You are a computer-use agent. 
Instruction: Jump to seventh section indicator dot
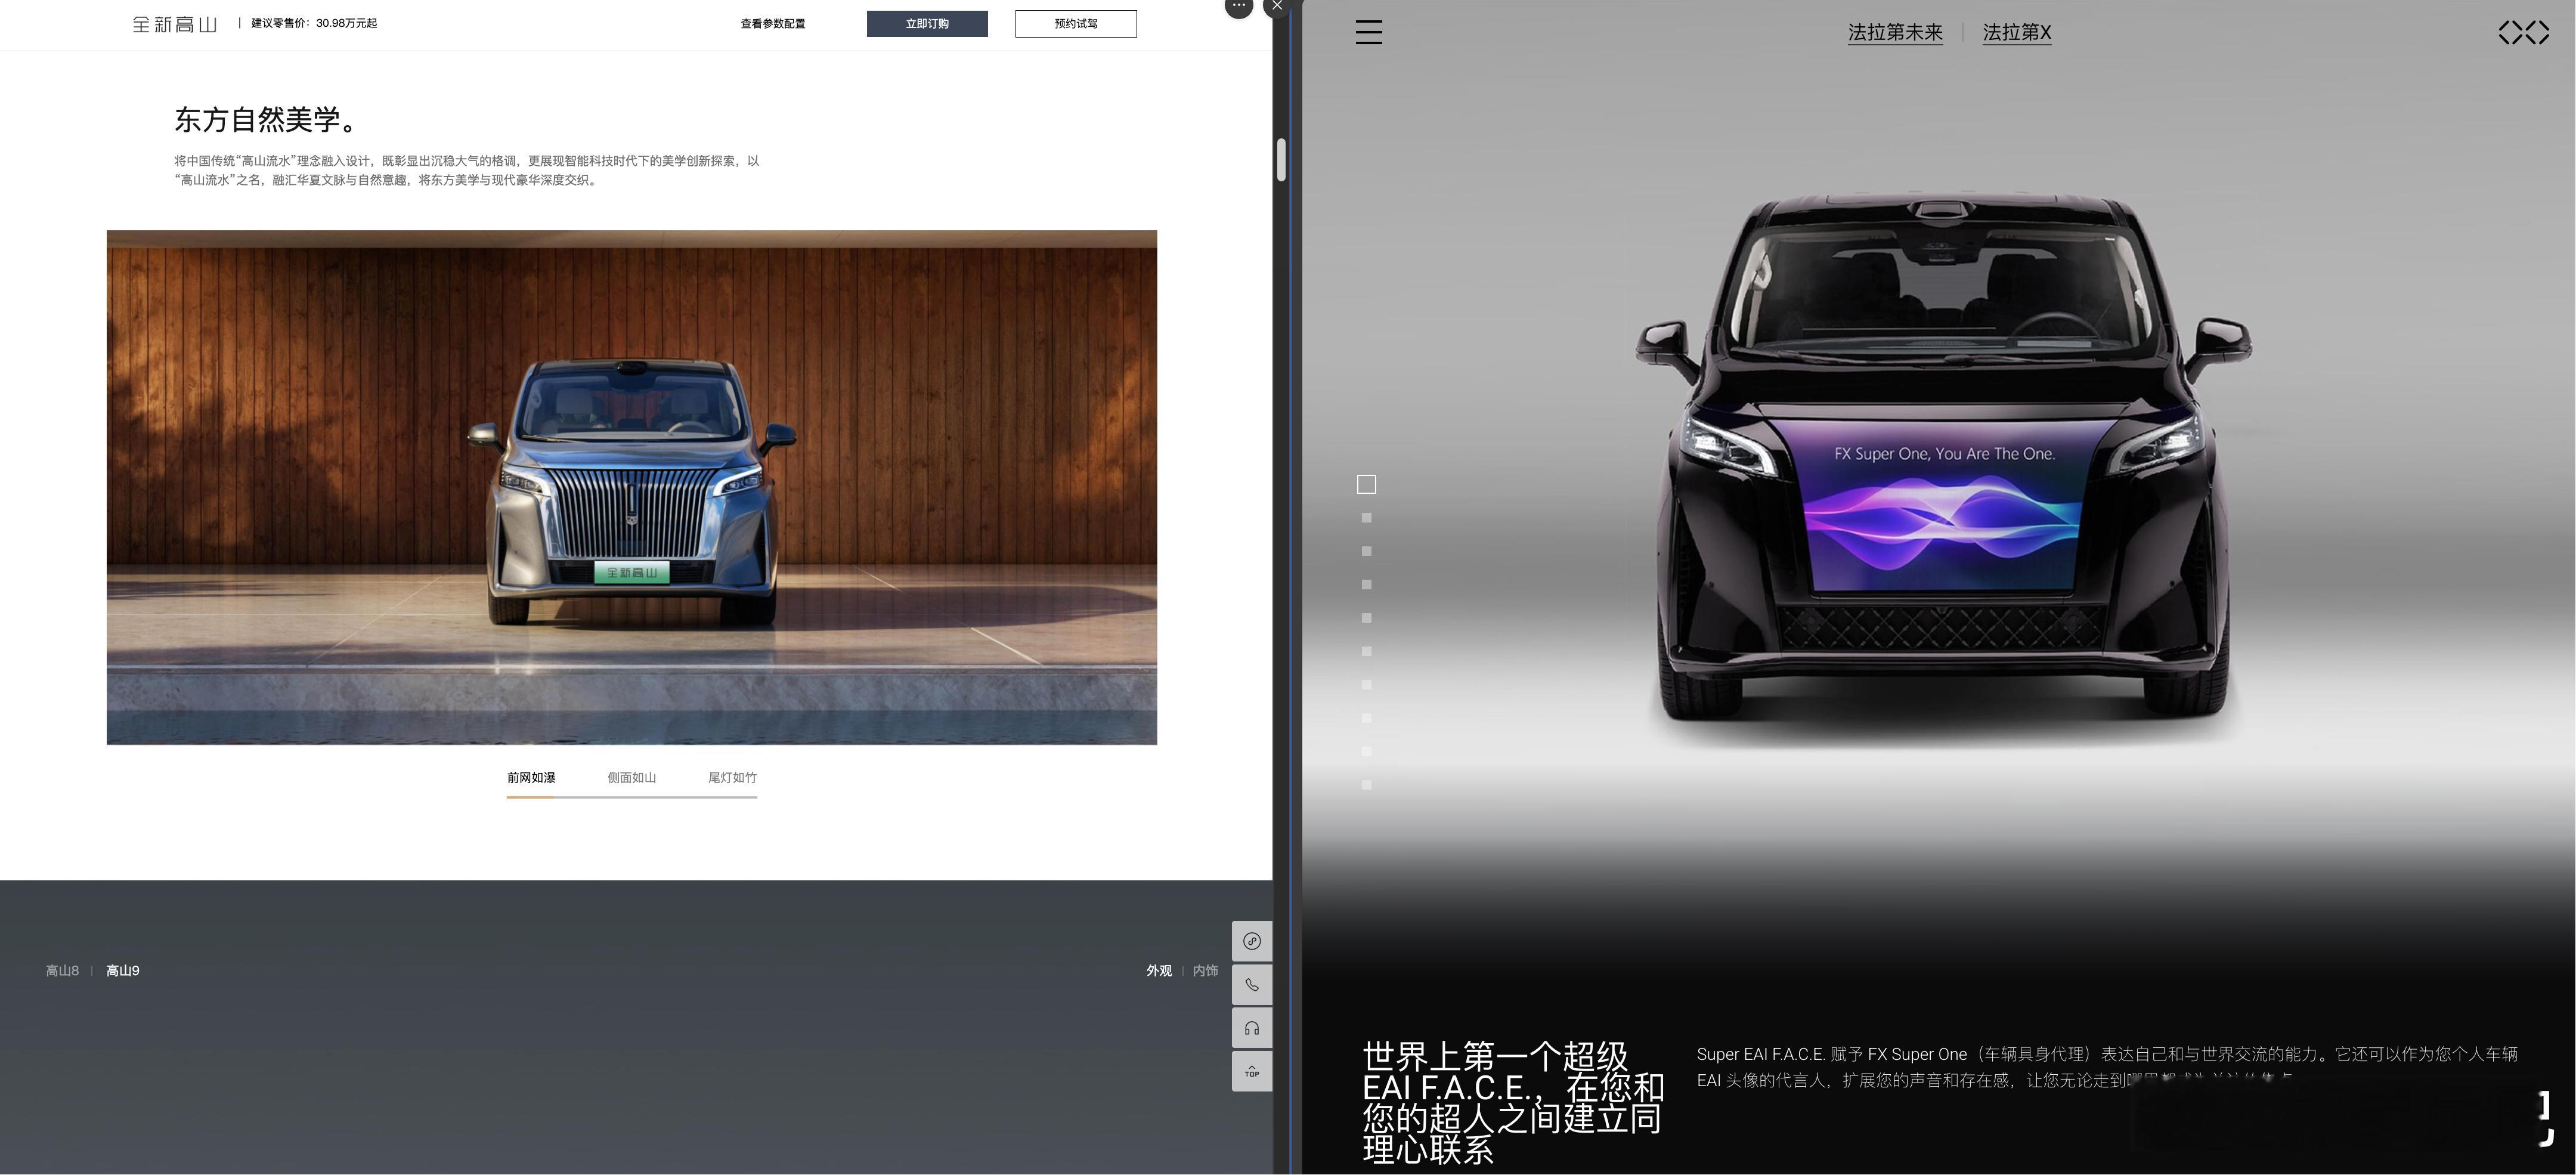pyautogui.click(x=1367, y=685)
